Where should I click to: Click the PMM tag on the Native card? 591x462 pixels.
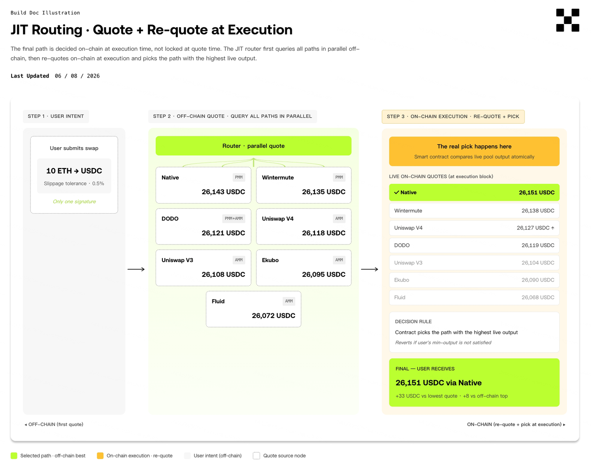pos(239,177)
